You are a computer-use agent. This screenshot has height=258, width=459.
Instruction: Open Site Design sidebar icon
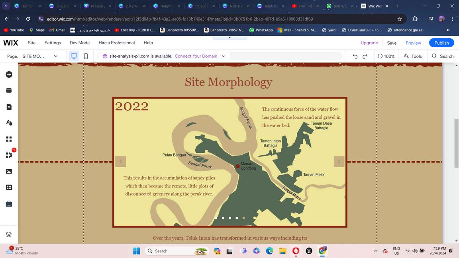coord(9,123)
